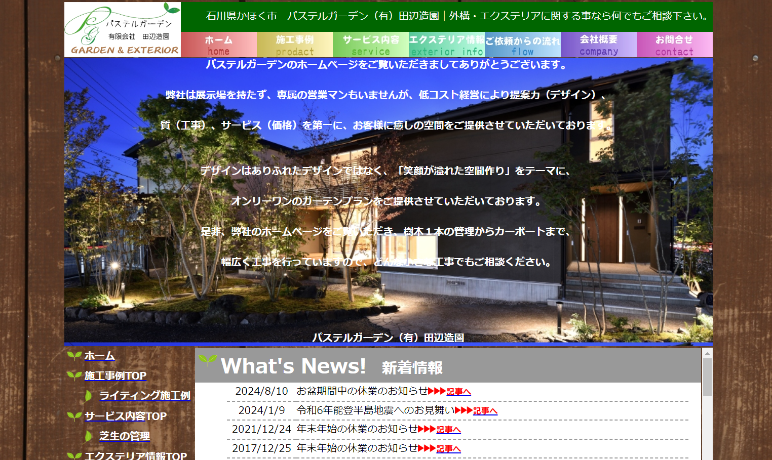Click the leaf icon next to sidebar ホーム link
772x460 pixels.
click(x=73, y=355)
